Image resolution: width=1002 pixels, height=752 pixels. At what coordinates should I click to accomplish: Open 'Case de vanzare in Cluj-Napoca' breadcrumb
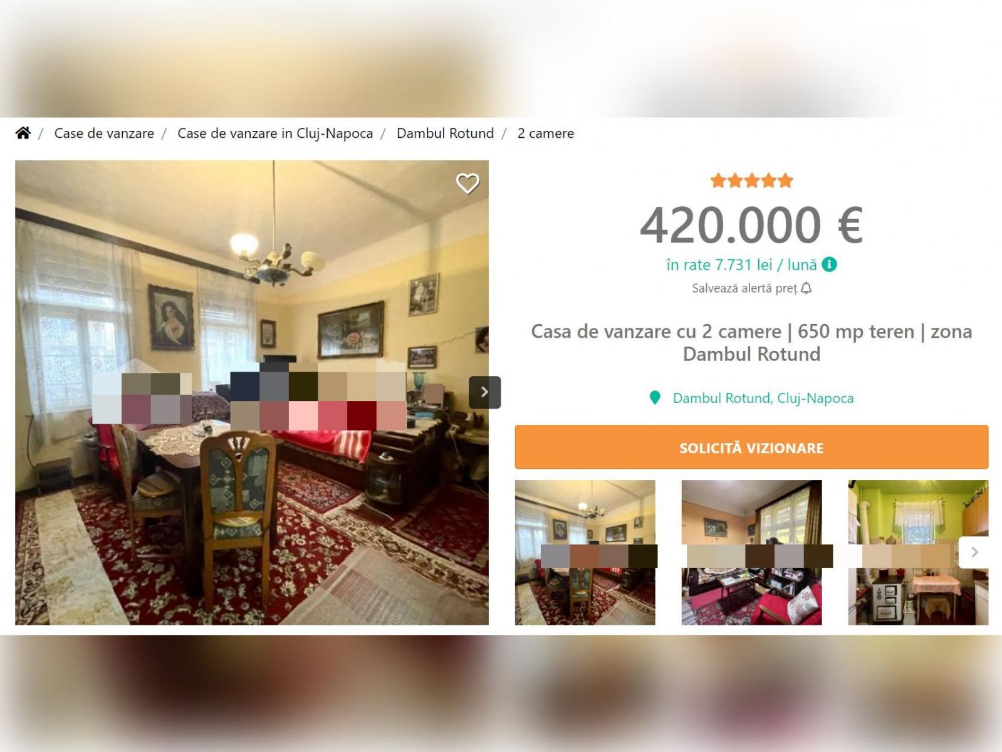click(x=275, y=133)
